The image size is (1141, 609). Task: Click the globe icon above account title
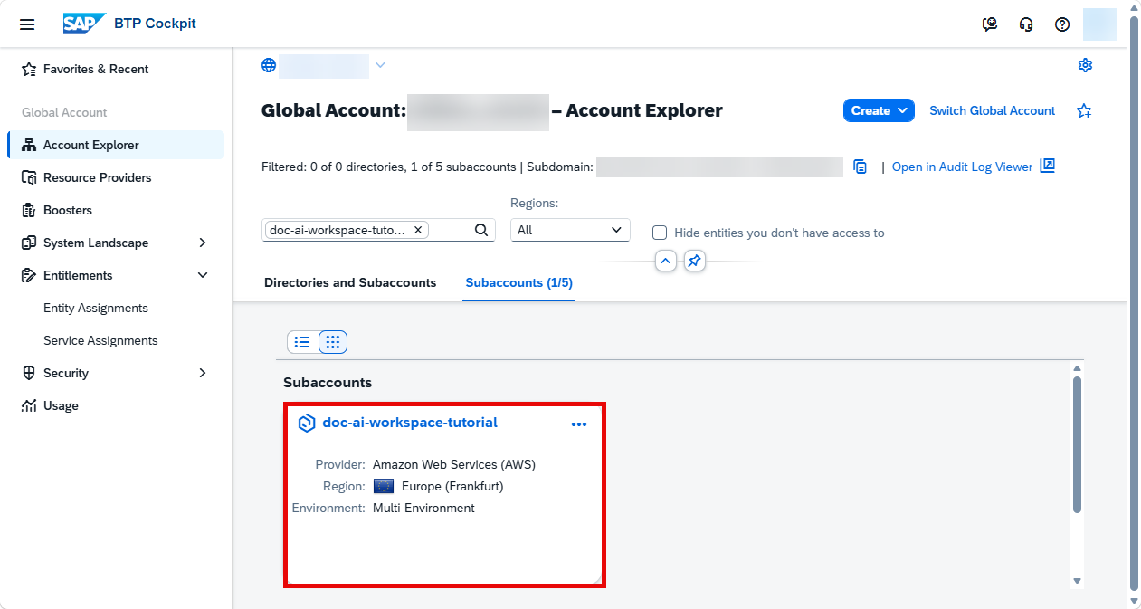click(269, 65)
